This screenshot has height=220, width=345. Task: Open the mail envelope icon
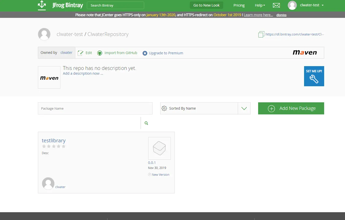pyautogui.click(x=276, y=5)
